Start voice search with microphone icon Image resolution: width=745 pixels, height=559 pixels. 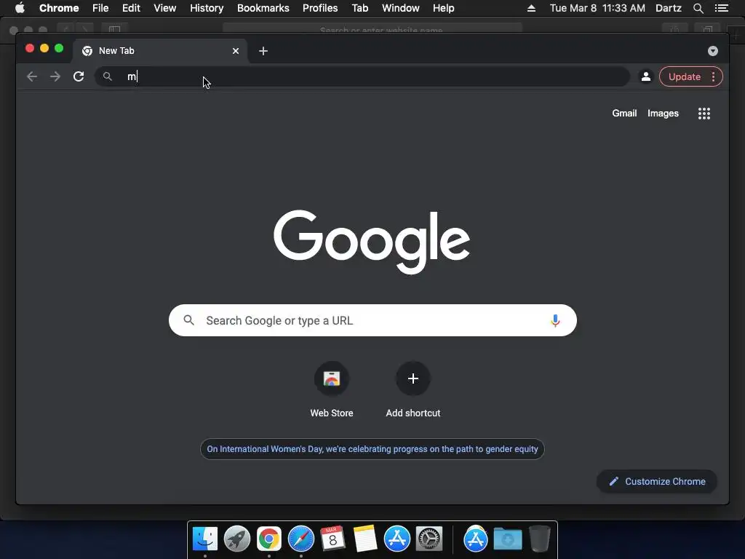555,320
